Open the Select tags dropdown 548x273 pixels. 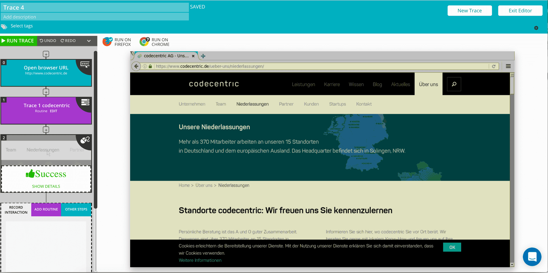click(x=22, y=26)
